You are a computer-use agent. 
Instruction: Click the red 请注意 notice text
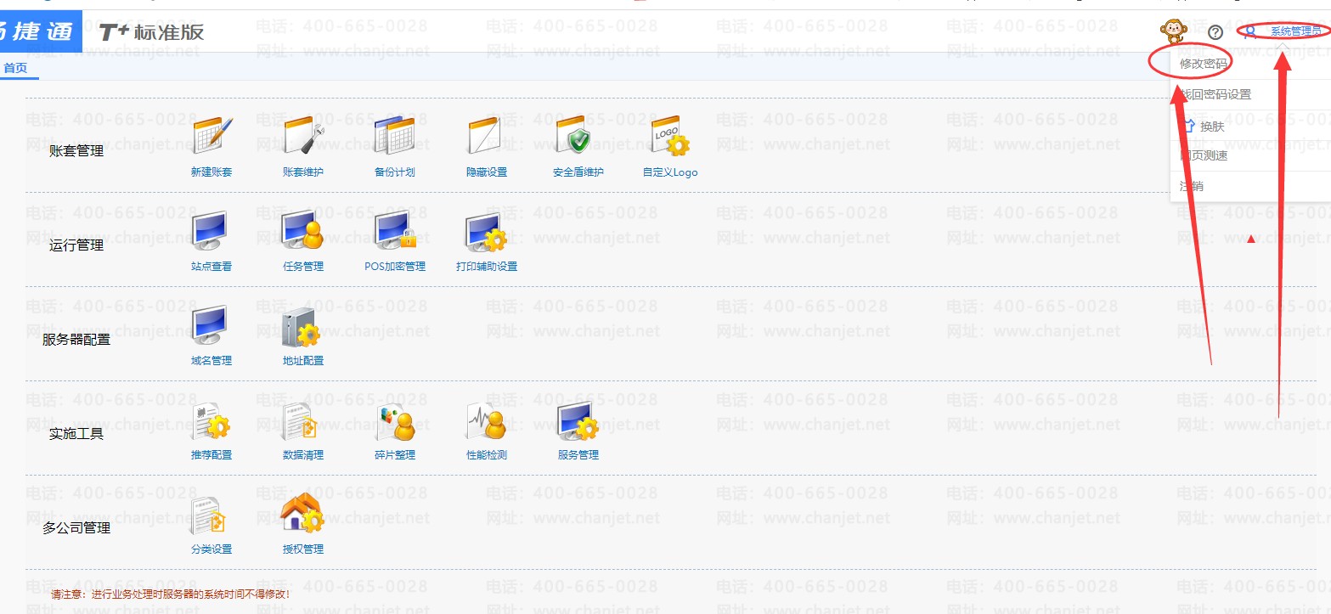tap(171, 594)
